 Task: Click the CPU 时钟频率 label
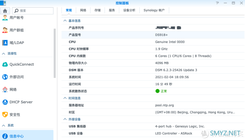pyautogui.click(x=79, y=49)
